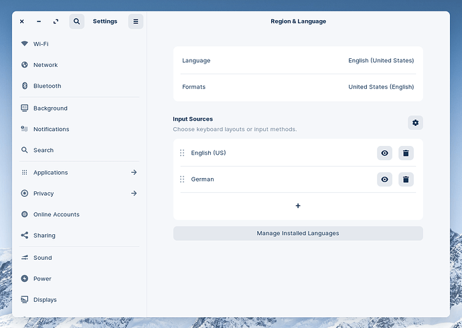Grab the drag handle of English (US)
The height and width of the screenshot is (328, 462).
182,153
